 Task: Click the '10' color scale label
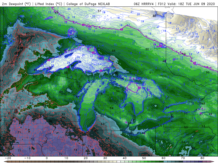coord(66,158)
